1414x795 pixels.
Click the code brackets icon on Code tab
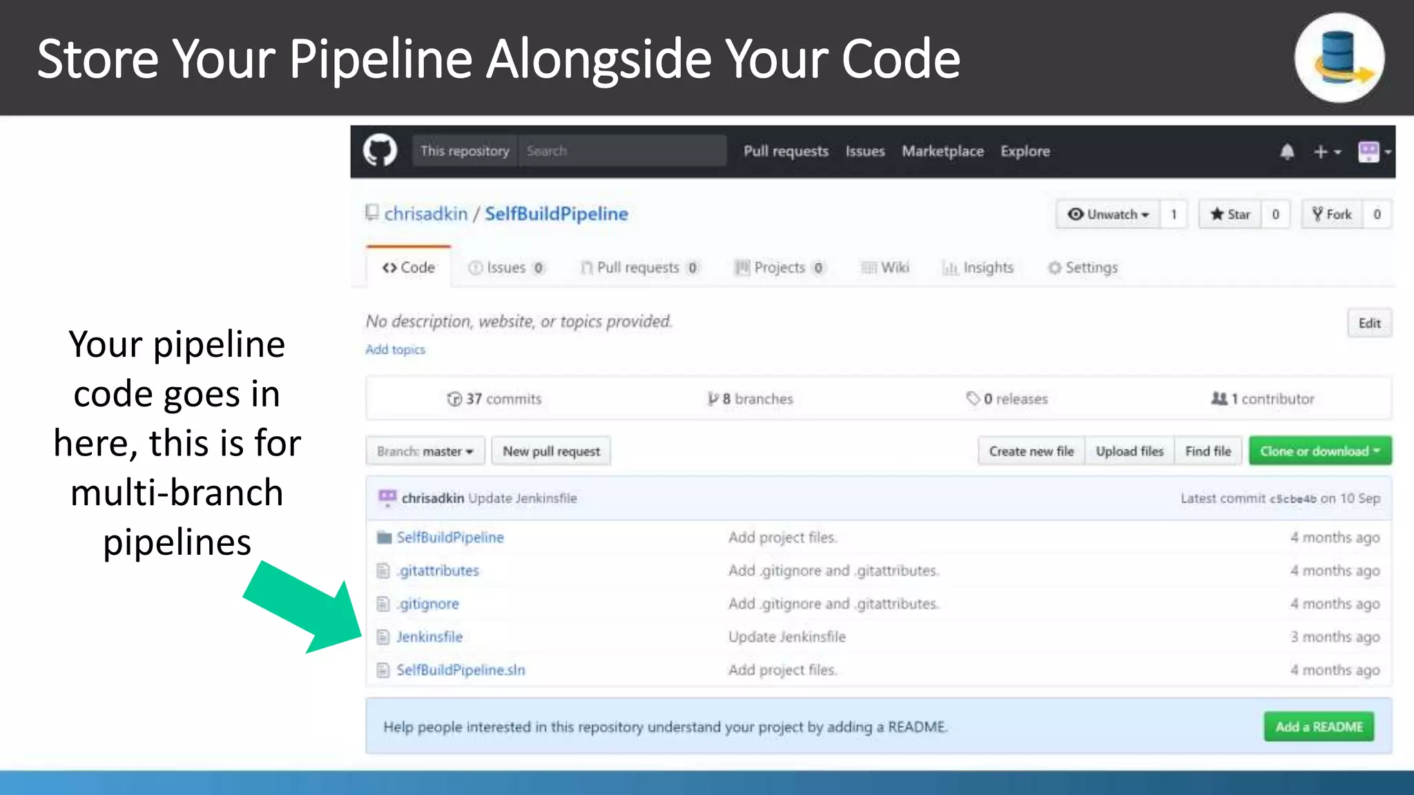(389, 268)
